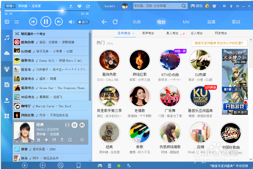Open the skin shirt icon
This screenshot has width=253, height=169.
(214, 6)
